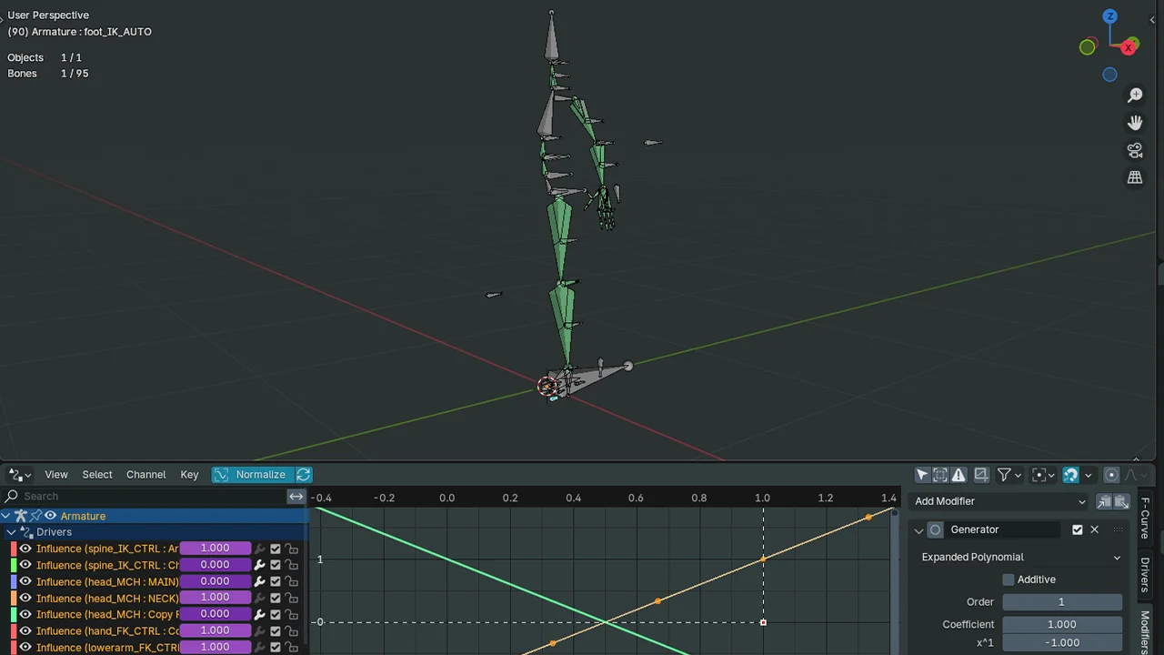Collapse the Drivers group
This screenshot has height=655, width=1164.
click(11, 532)
